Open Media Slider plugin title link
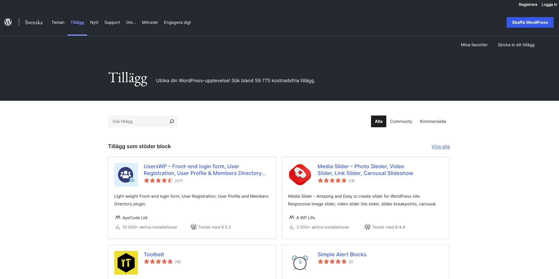559x279 pixels. 365,170
